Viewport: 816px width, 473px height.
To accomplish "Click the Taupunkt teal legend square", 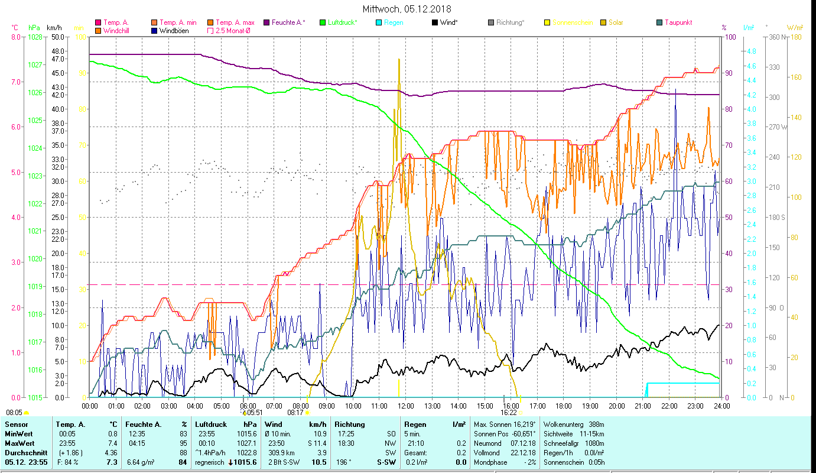I will (659, 22).
